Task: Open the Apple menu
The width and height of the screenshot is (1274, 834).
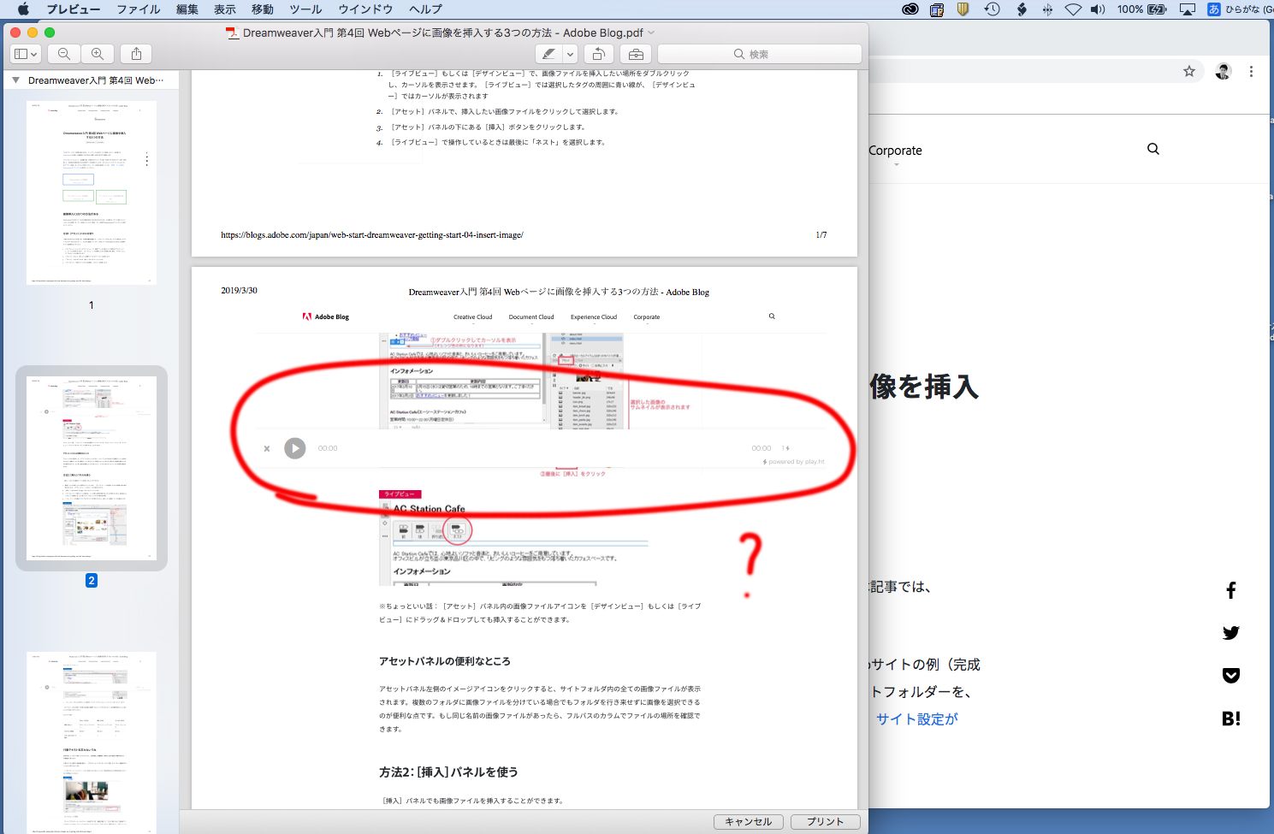Action: (x=23, y=9)
